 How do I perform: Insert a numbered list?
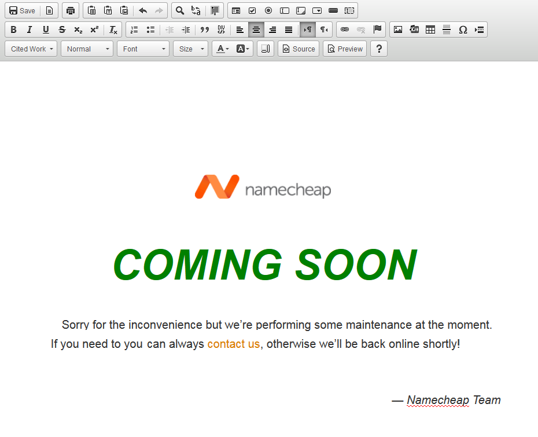tap(134, 30)
